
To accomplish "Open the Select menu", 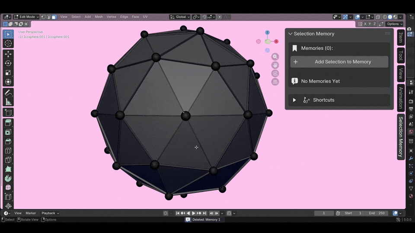I will 76,17.
